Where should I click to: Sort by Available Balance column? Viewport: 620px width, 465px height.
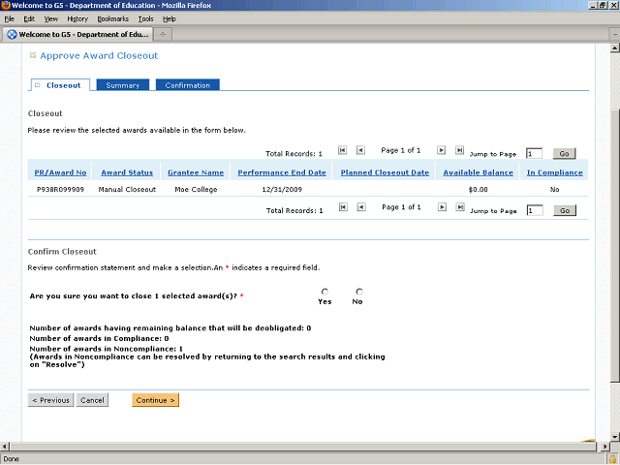tap(478, 172)
